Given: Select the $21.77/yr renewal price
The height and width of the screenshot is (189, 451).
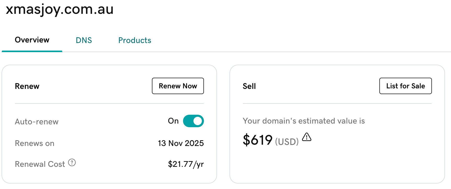Looking at the screenshot, I should point(186,164).
